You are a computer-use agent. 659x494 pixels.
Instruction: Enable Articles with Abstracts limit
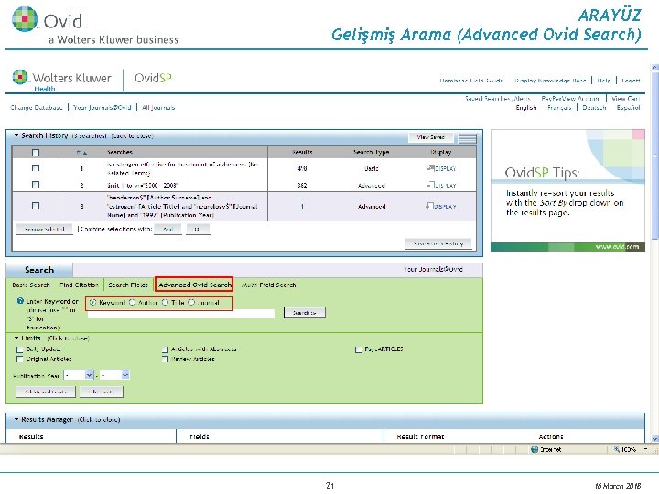point(165,349)
